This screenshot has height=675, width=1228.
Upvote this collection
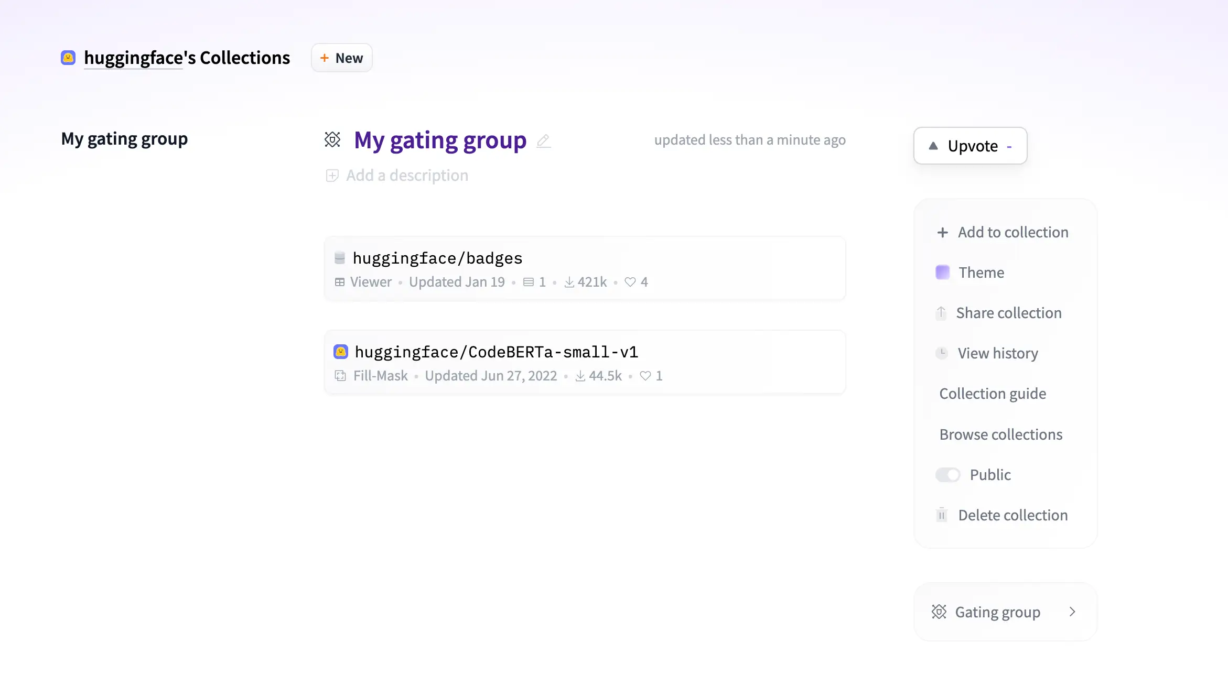[970, 146]
